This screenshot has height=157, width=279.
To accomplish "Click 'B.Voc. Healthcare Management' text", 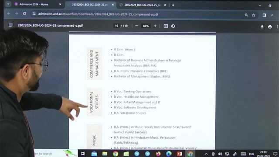I will (136, 97).
